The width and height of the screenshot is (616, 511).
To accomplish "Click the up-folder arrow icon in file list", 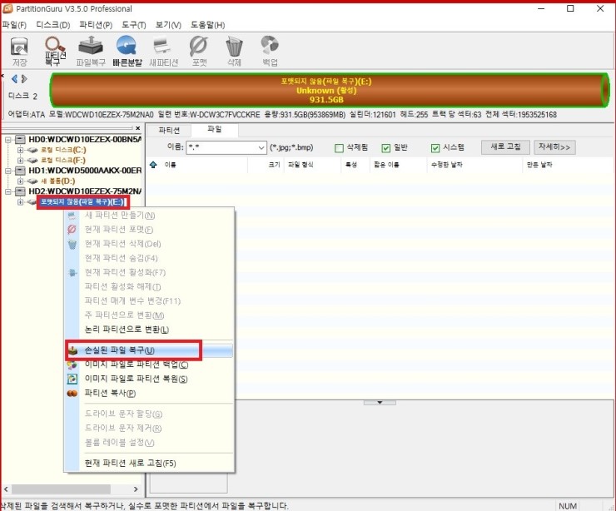I will click(154, 165).
